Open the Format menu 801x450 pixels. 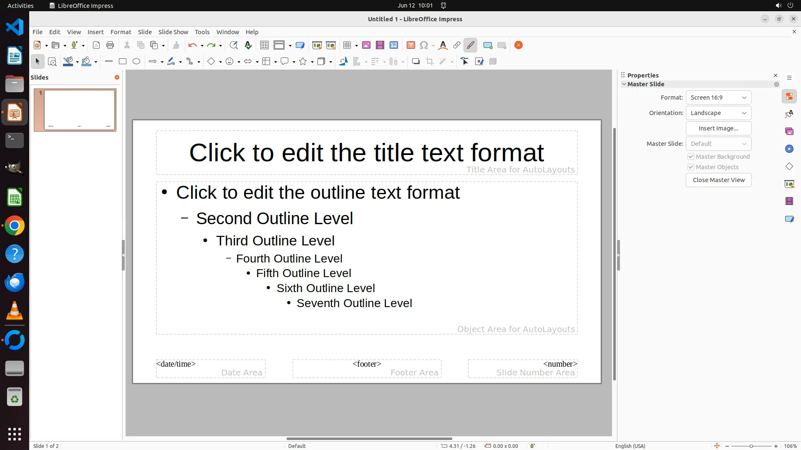[121, 32]
